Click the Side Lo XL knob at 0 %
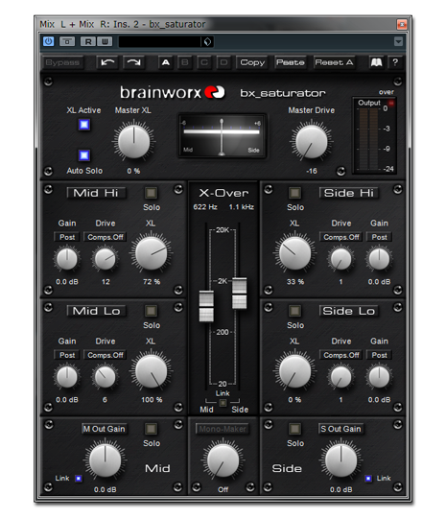Screen dimensions: 446x518 [294, 371]
